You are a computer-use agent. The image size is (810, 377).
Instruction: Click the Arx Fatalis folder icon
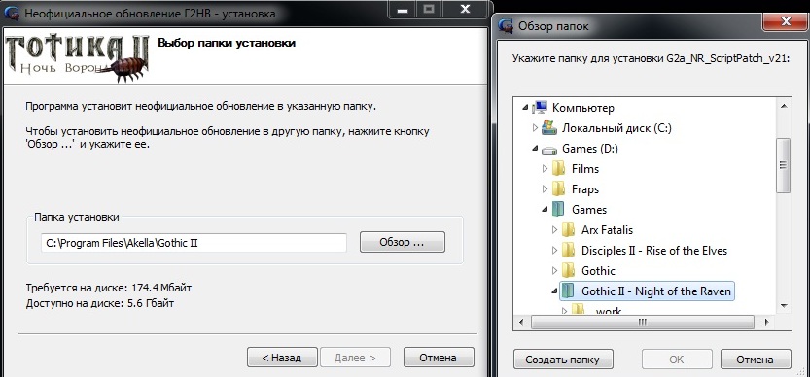point(568,229)
